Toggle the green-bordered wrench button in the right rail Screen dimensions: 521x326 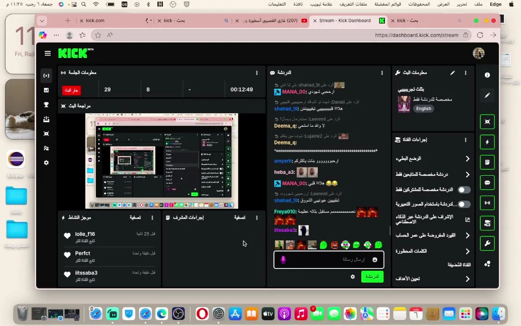coord(487,244)
